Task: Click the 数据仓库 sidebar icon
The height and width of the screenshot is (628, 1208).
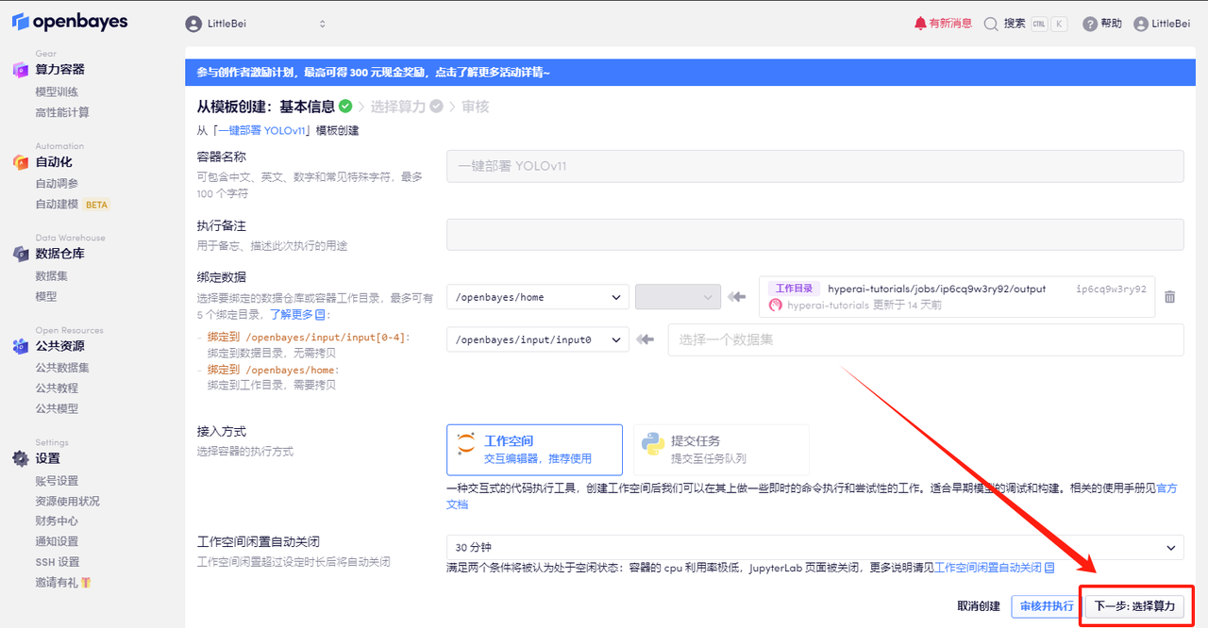Action: (x=21, y=254)
